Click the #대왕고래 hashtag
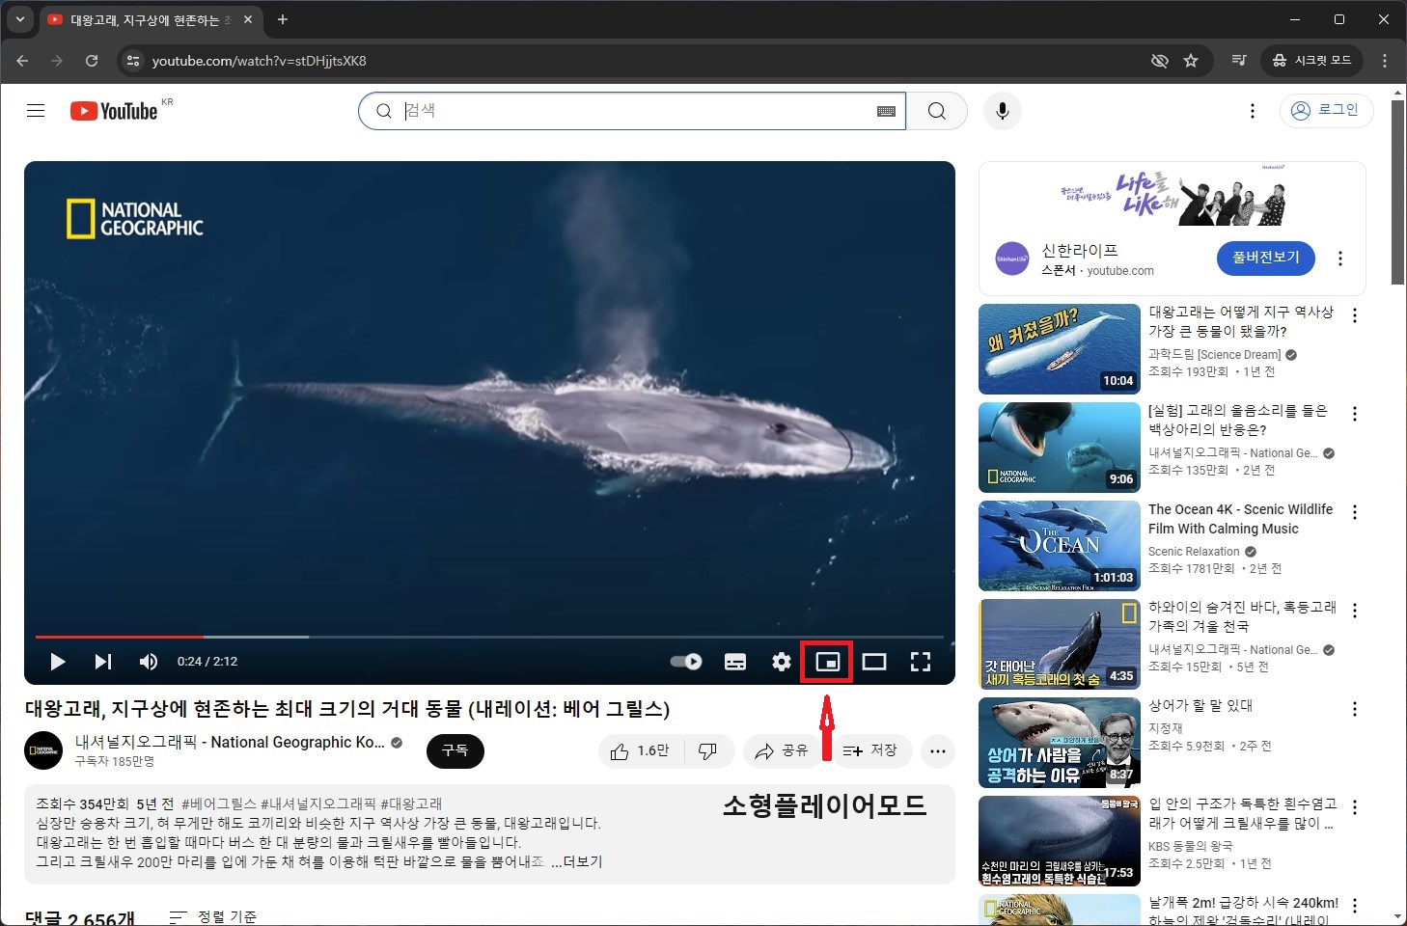The image size is (1407, 926). [x=411, y=803]
